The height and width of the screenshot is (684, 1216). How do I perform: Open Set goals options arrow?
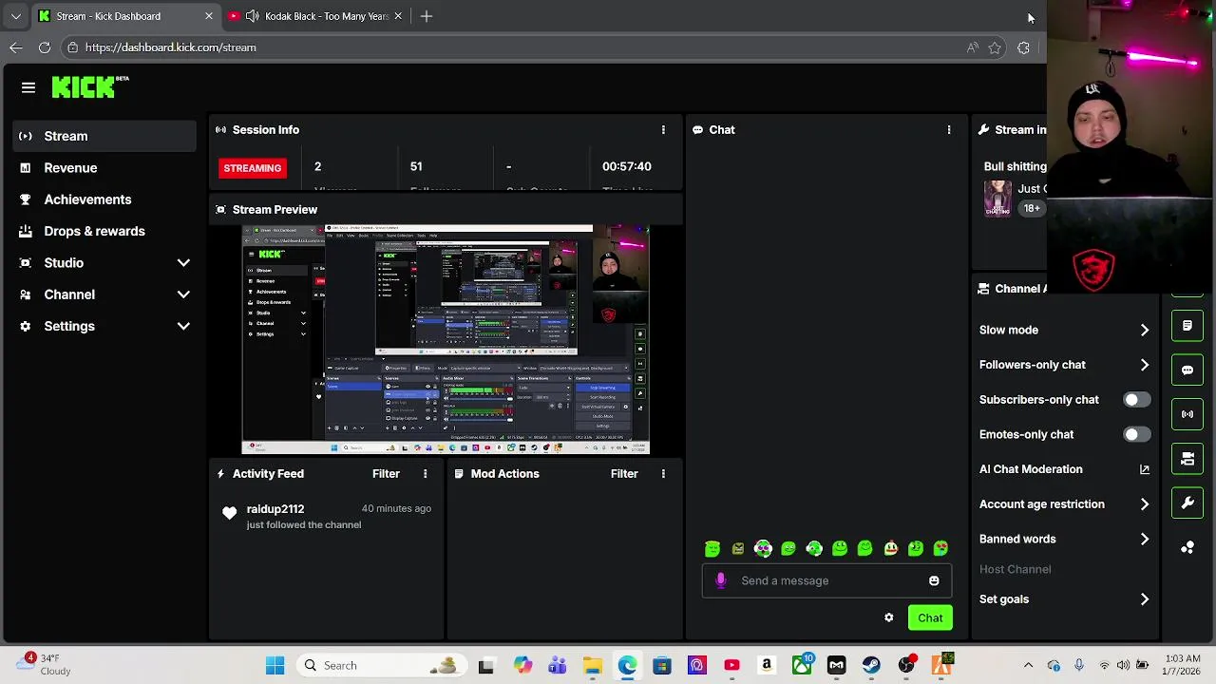click(1144, 599)
